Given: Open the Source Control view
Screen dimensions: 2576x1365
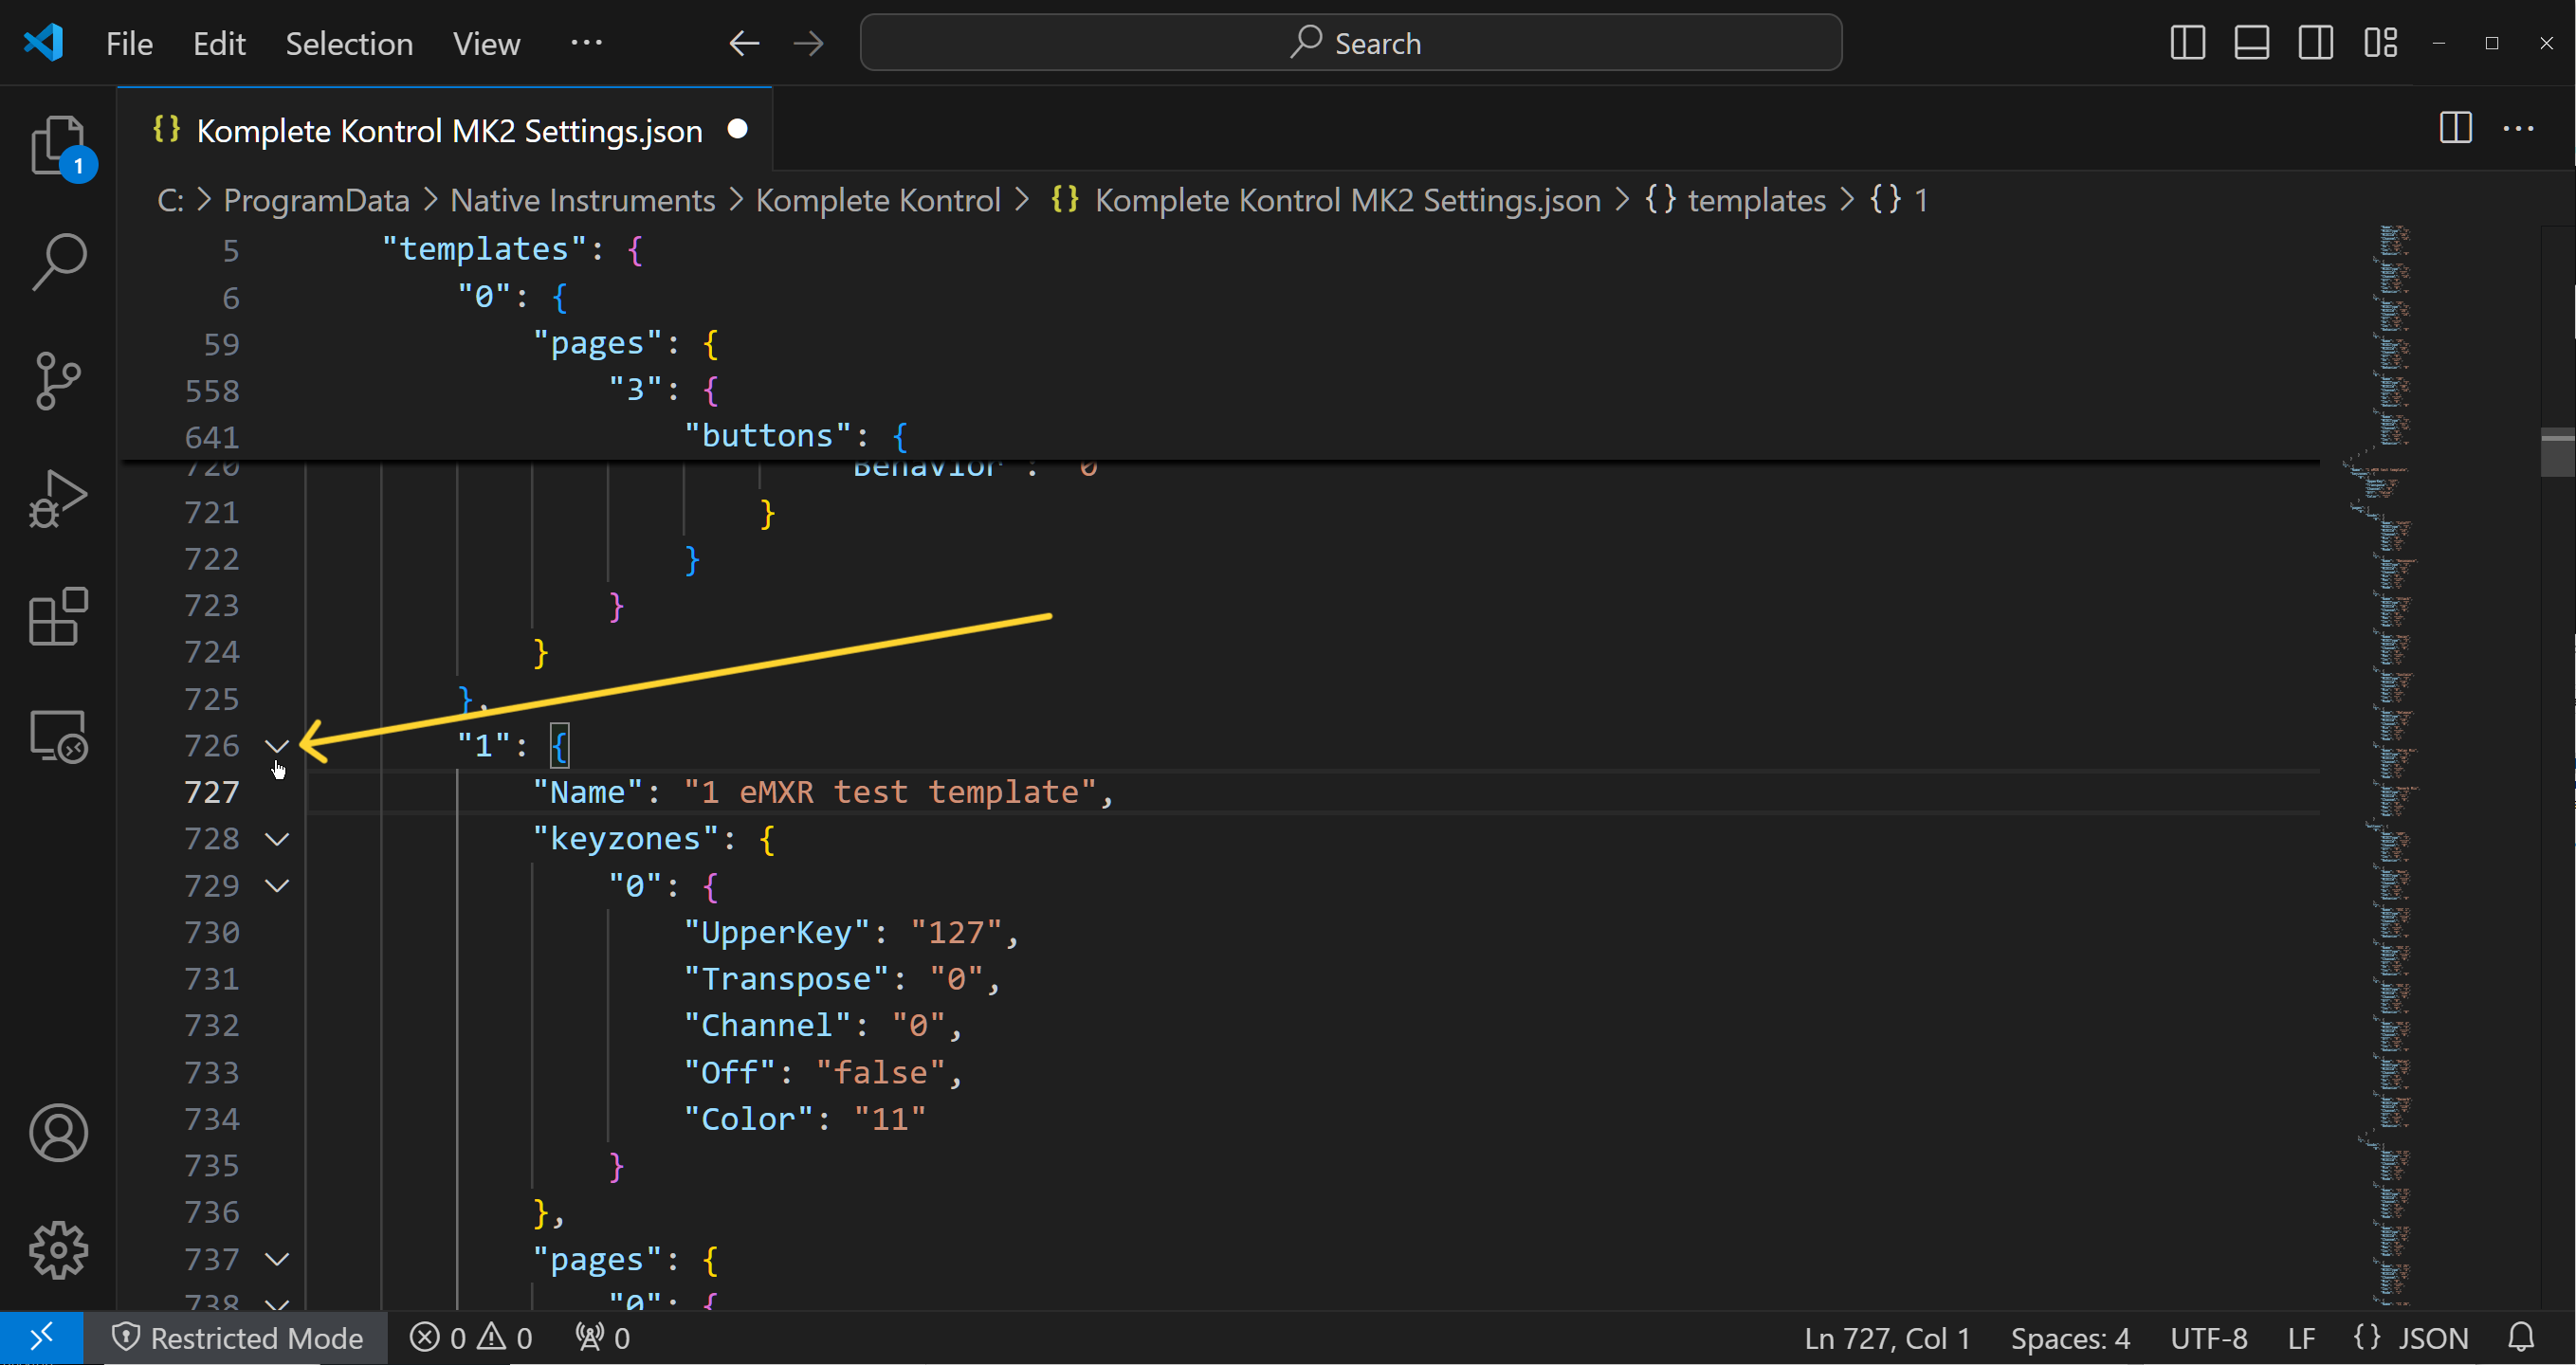Looking at the screenshot, I should (x=58, y=380).
